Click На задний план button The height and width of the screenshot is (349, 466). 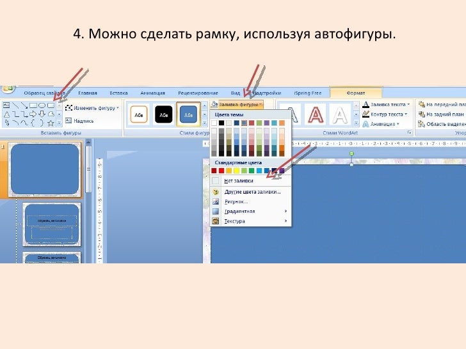point(441,114)
